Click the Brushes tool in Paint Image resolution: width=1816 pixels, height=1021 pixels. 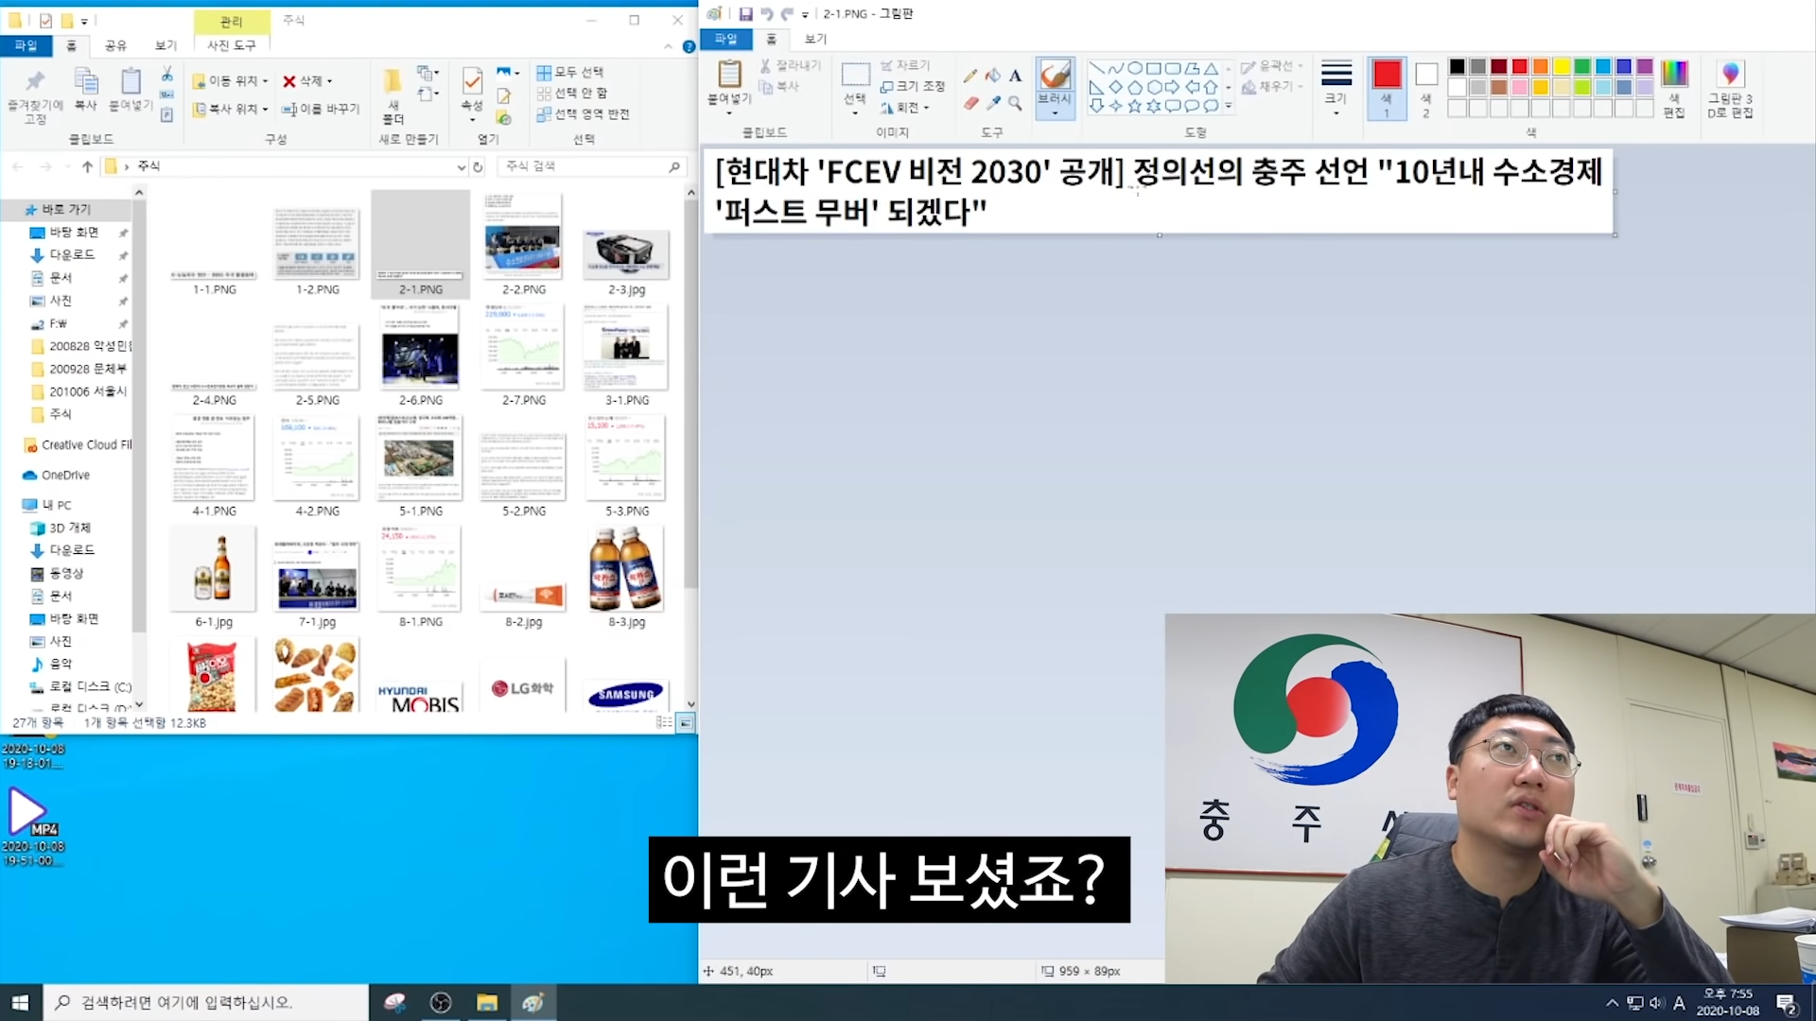pos(1055,87)
